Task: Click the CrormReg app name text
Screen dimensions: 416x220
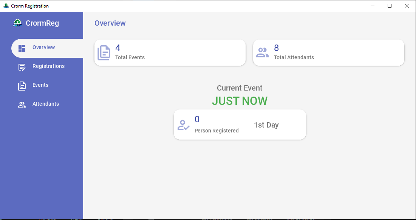Action: click(x=42, y=23)
